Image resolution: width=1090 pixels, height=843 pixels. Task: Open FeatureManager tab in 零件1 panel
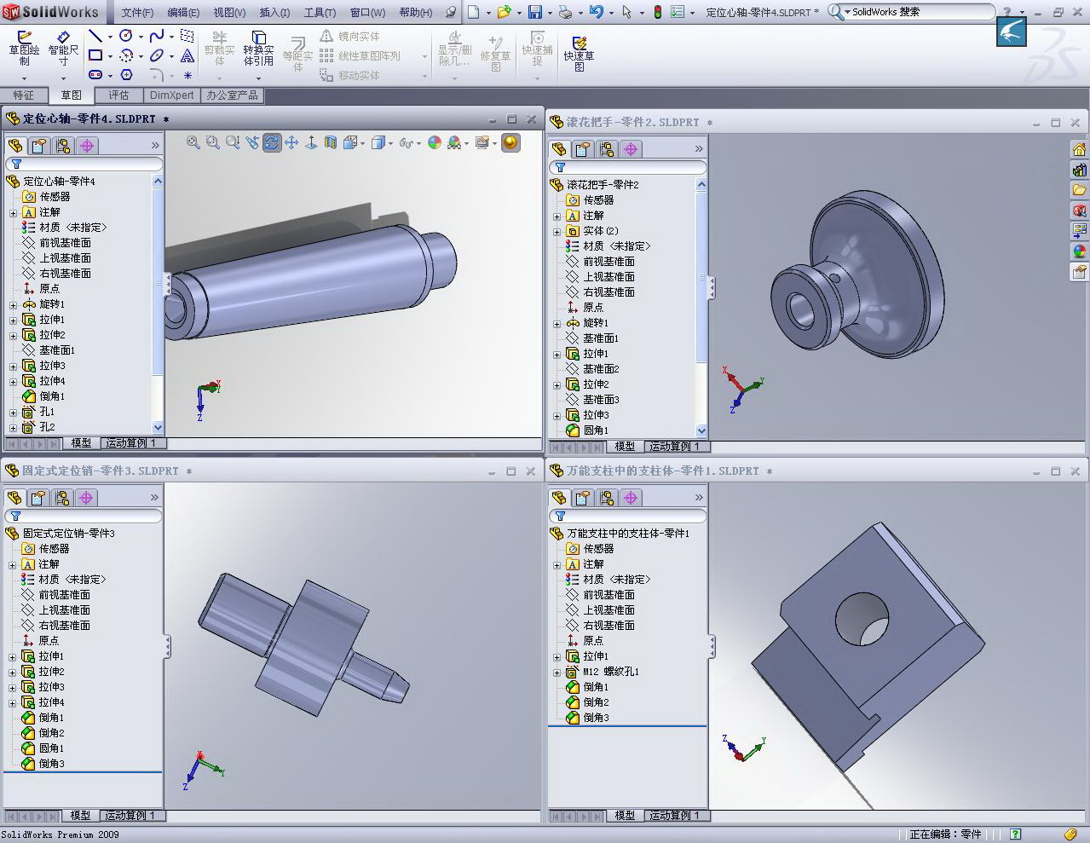pyautogui.click(x=559, y=498)
